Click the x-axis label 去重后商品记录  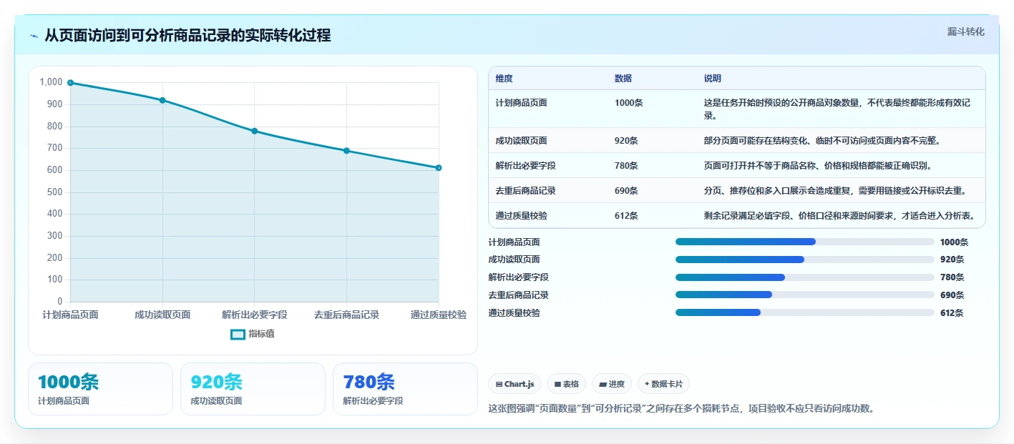346,315
